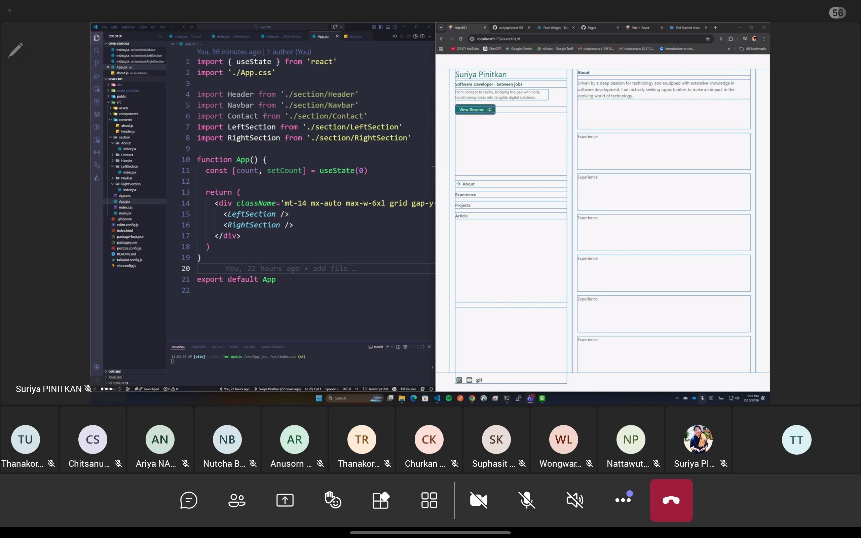
Task: Click the participant count badge 56
Action: [x=837, y=13]
